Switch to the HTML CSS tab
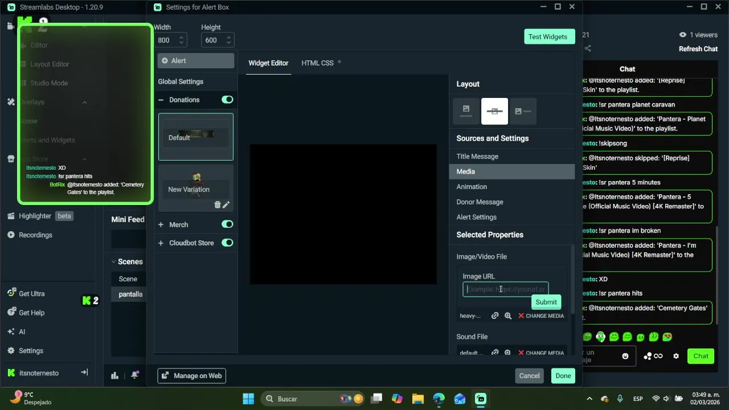729x410 pixels. 317,63
